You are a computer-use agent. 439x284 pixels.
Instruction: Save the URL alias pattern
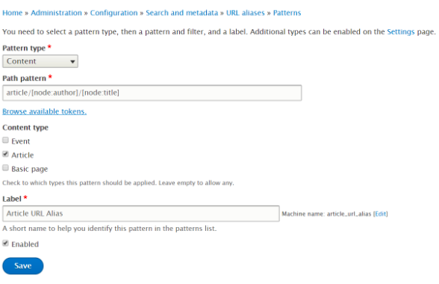[23, 266]
